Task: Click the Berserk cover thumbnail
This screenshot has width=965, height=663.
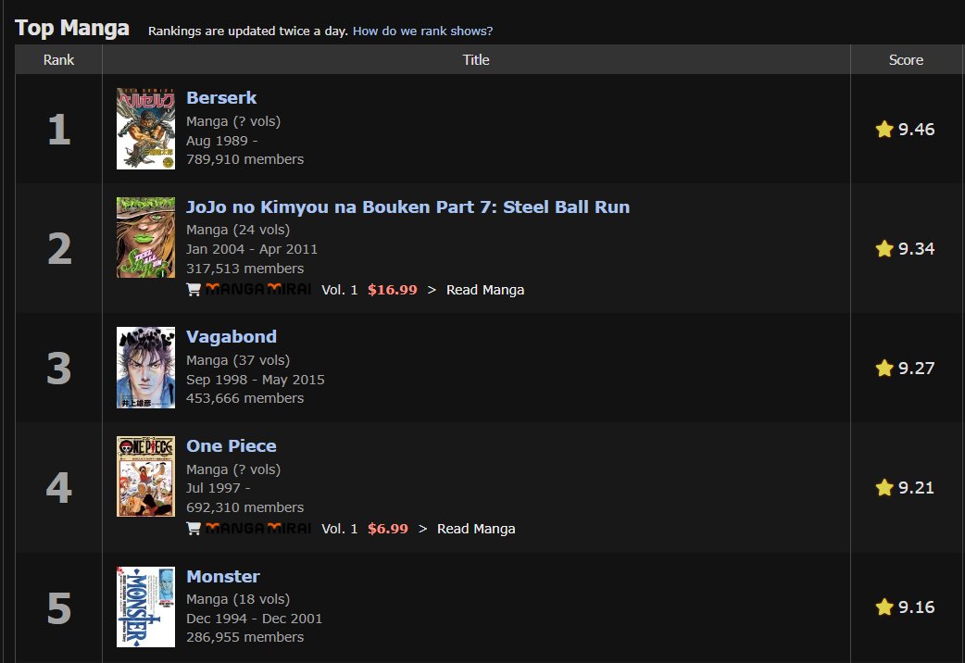Action: (x=145, y=129)
